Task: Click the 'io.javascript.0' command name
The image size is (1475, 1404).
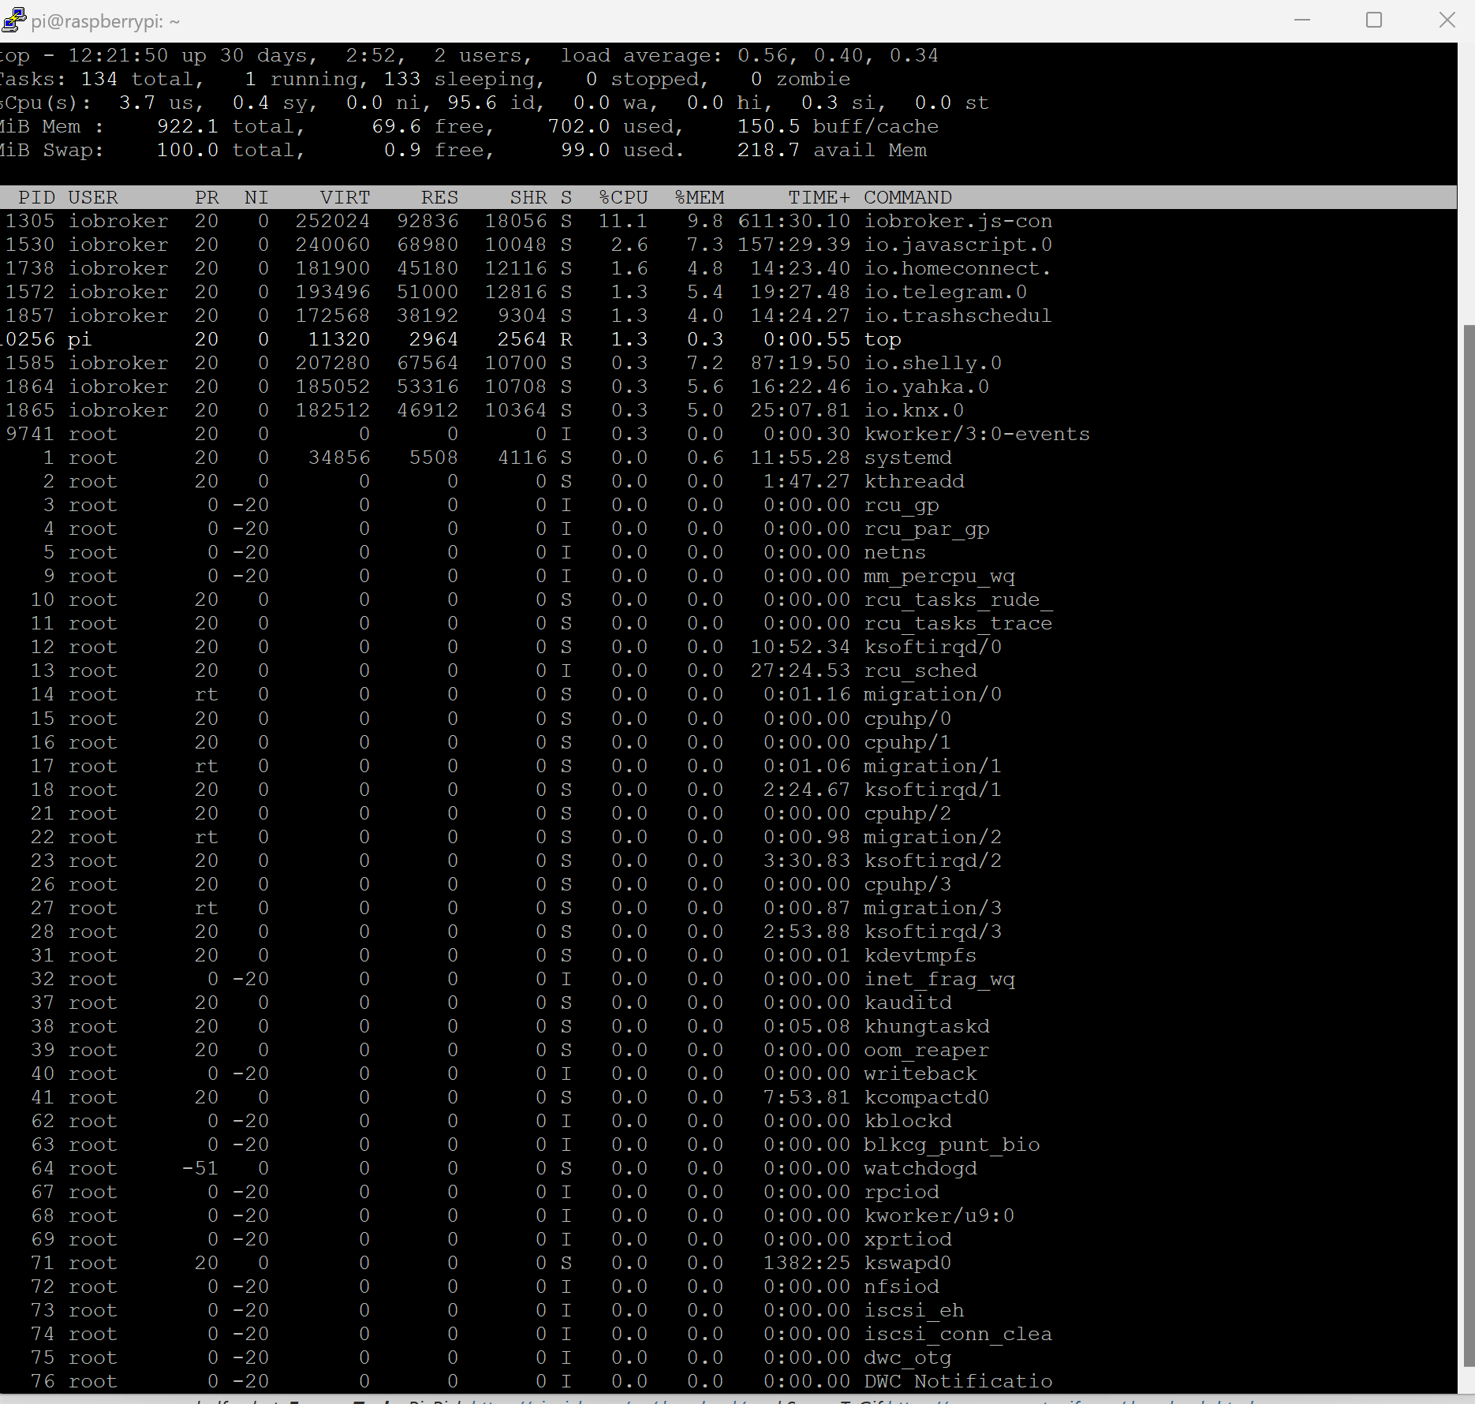Action: (x=958, y=245)
